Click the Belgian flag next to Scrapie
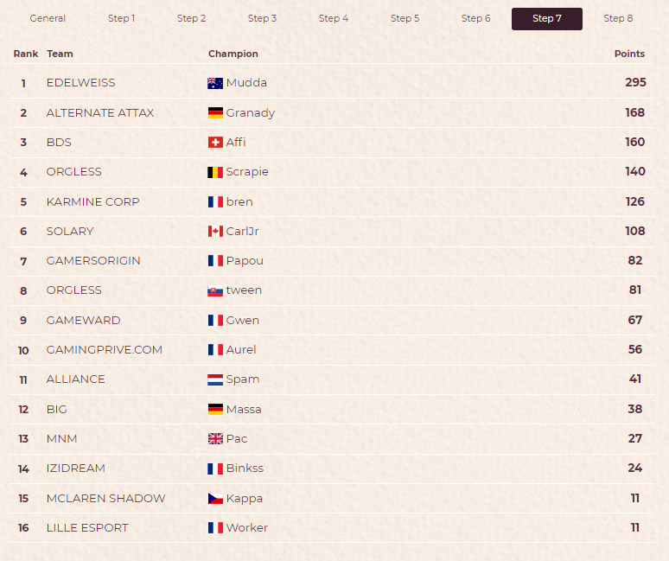 point(215,172)
